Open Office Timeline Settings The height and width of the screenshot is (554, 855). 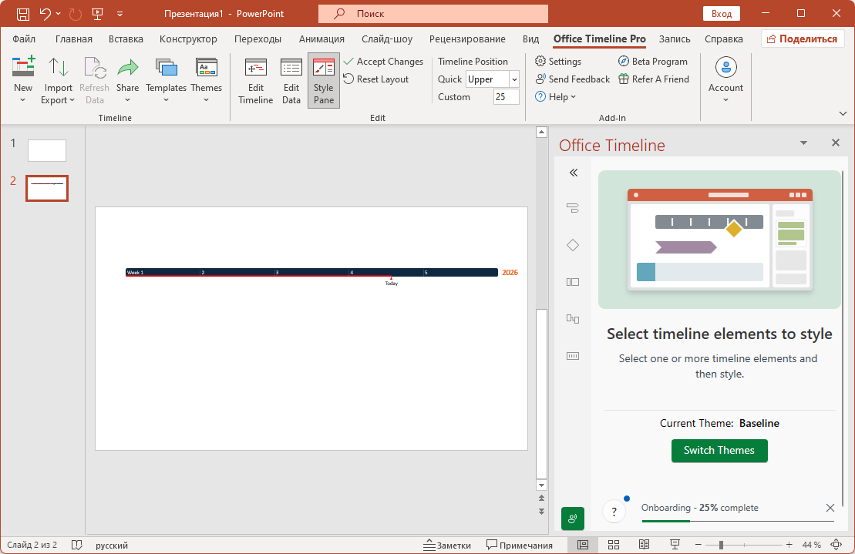pos(558,62)
